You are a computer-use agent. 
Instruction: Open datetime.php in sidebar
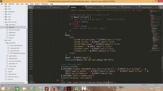(13, 58)
